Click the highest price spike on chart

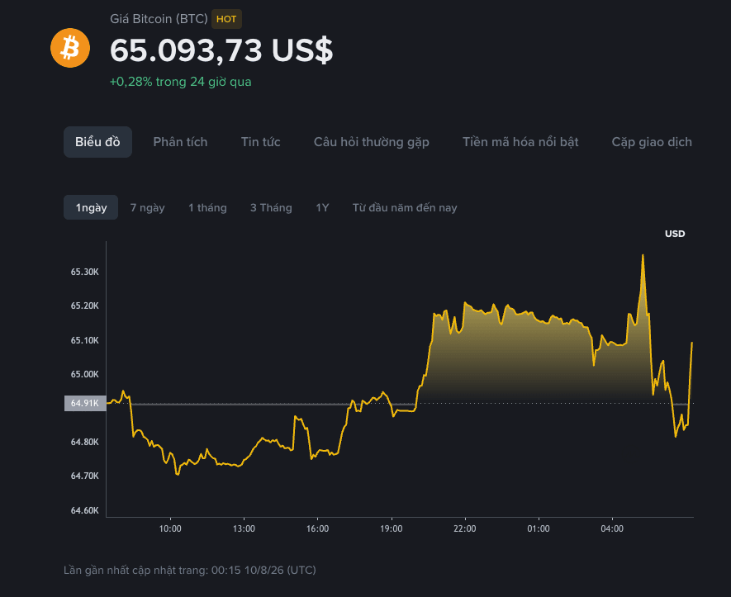pyautogui.click(x=643, y=256)
